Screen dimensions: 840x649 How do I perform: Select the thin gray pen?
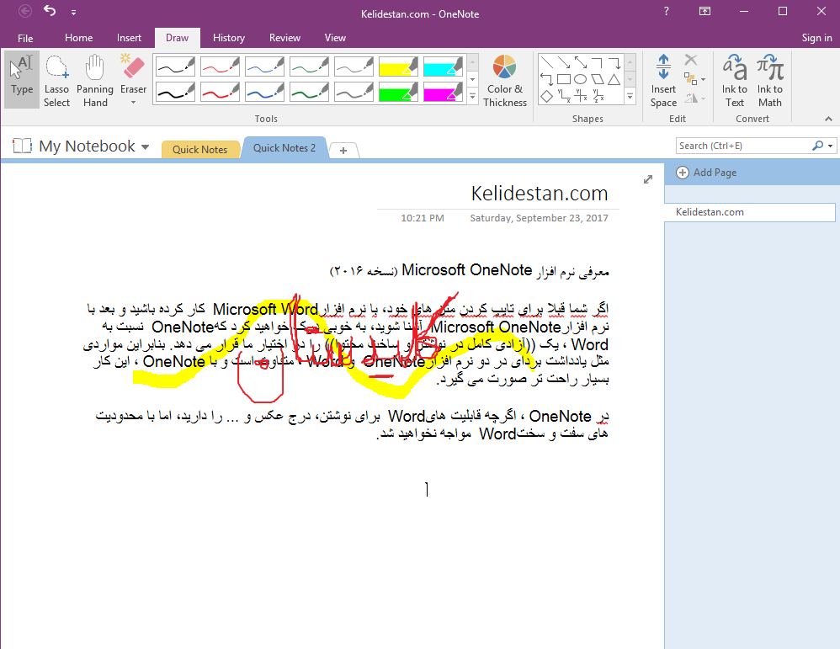point(353,66)
